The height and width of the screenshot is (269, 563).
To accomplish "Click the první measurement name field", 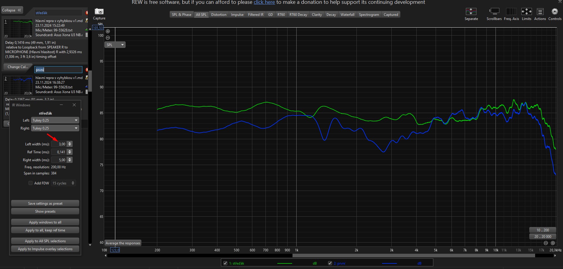I will (x=58, y=70).
